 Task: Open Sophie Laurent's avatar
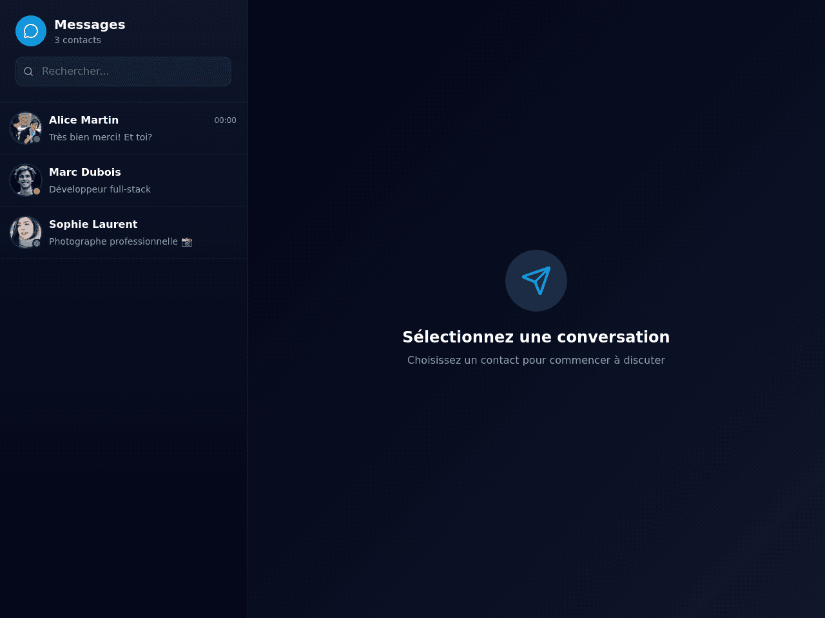[x=26, y=232]
